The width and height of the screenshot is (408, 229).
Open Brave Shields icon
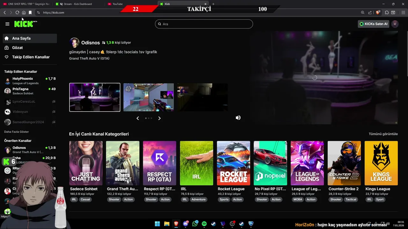pyautogui.click(x=378, y=12)
